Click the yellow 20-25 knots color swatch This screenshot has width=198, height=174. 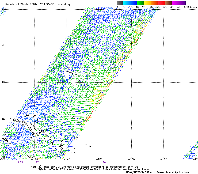pos(148,3)
